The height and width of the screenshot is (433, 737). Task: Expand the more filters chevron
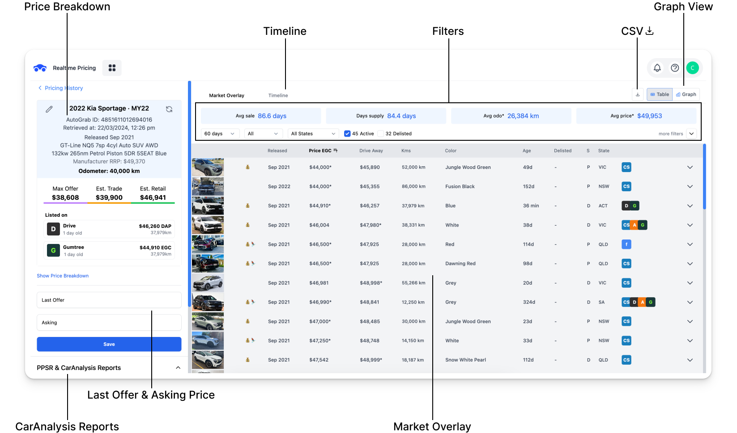tap(691, 134)
